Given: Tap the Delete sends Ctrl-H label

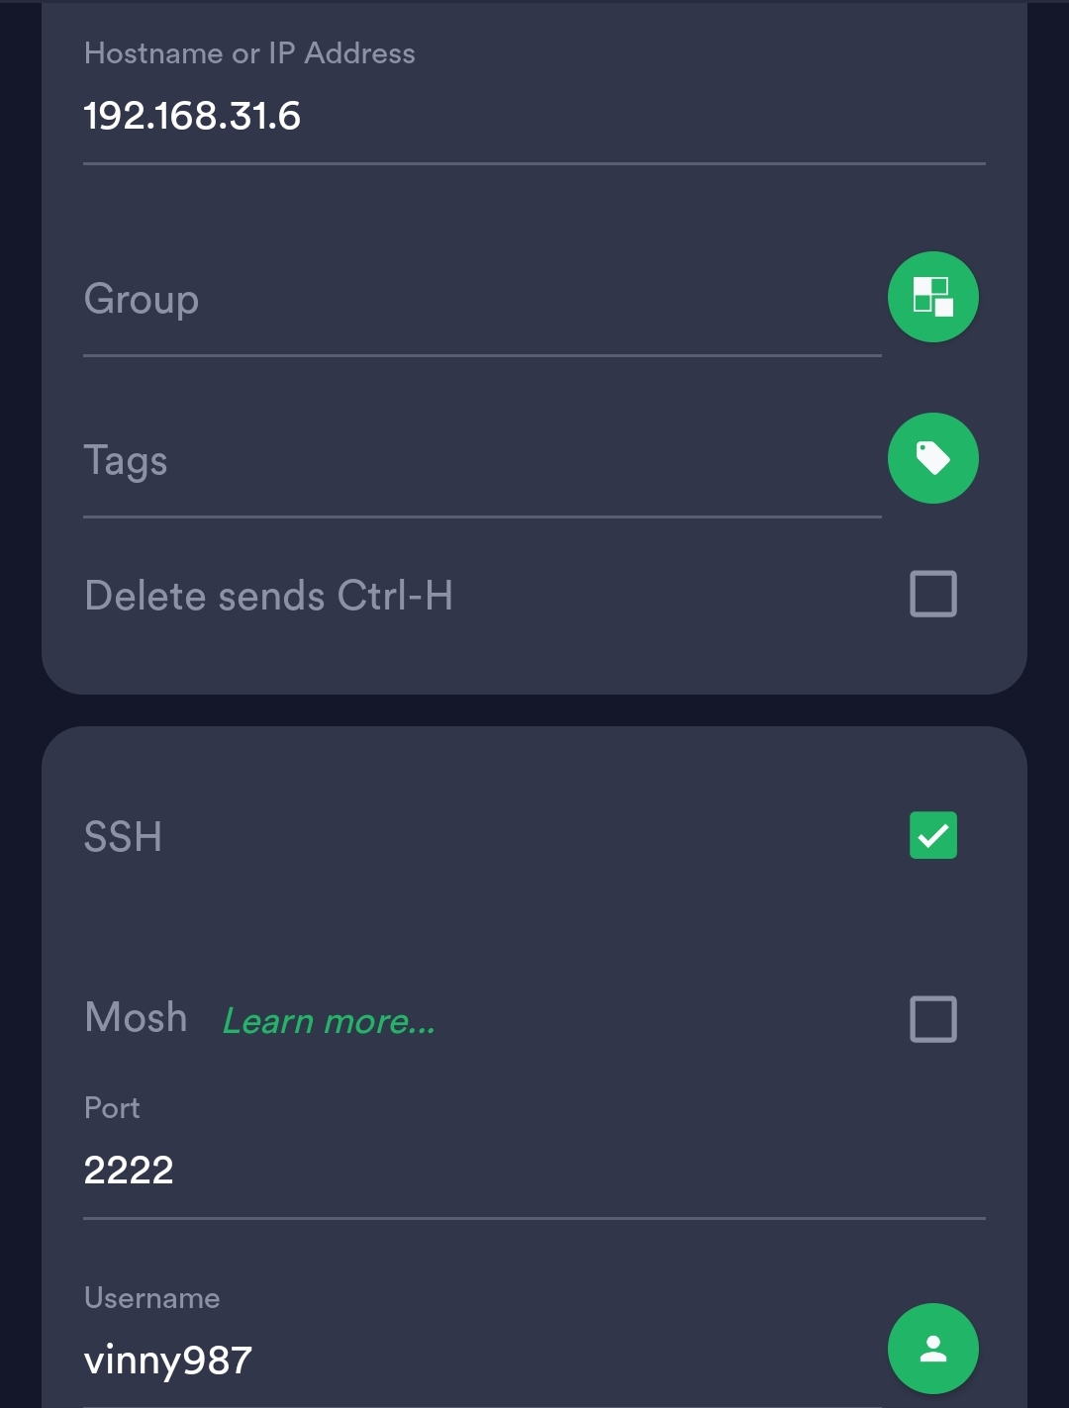Looking at the screenshot, I should click(269, 596).
